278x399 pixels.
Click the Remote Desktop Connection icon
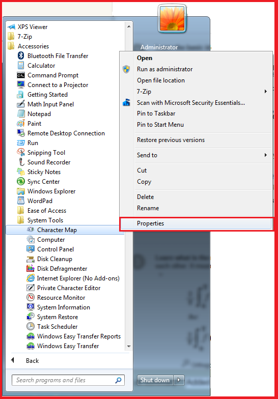21,133
